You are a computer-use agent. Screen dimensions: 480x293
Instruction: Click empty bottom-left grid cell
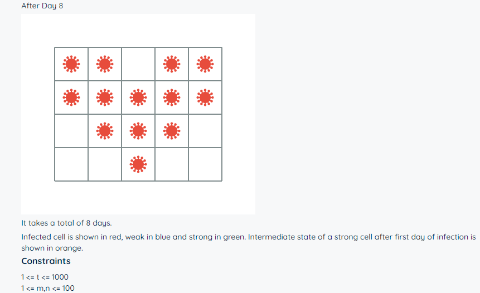click(x=71, y=164)
